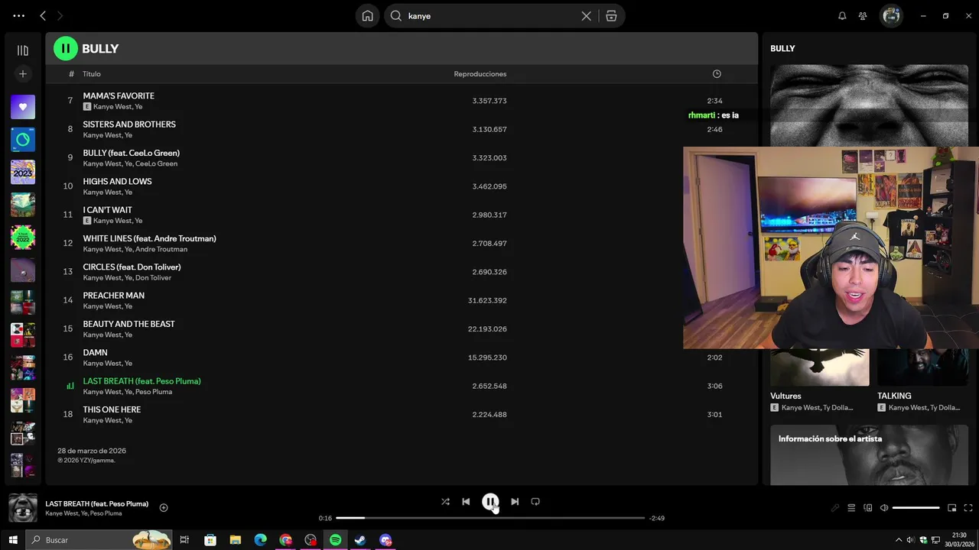Viewport: 979px width, 550px height.
Task: Open CeeLo Green artist link
Action: point(157,163)
